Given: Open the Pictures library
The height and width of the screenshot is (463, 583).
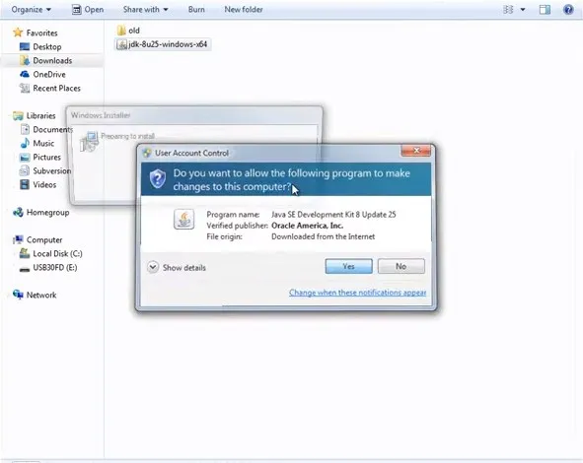Looking at the screenshot, I should 46,157.
